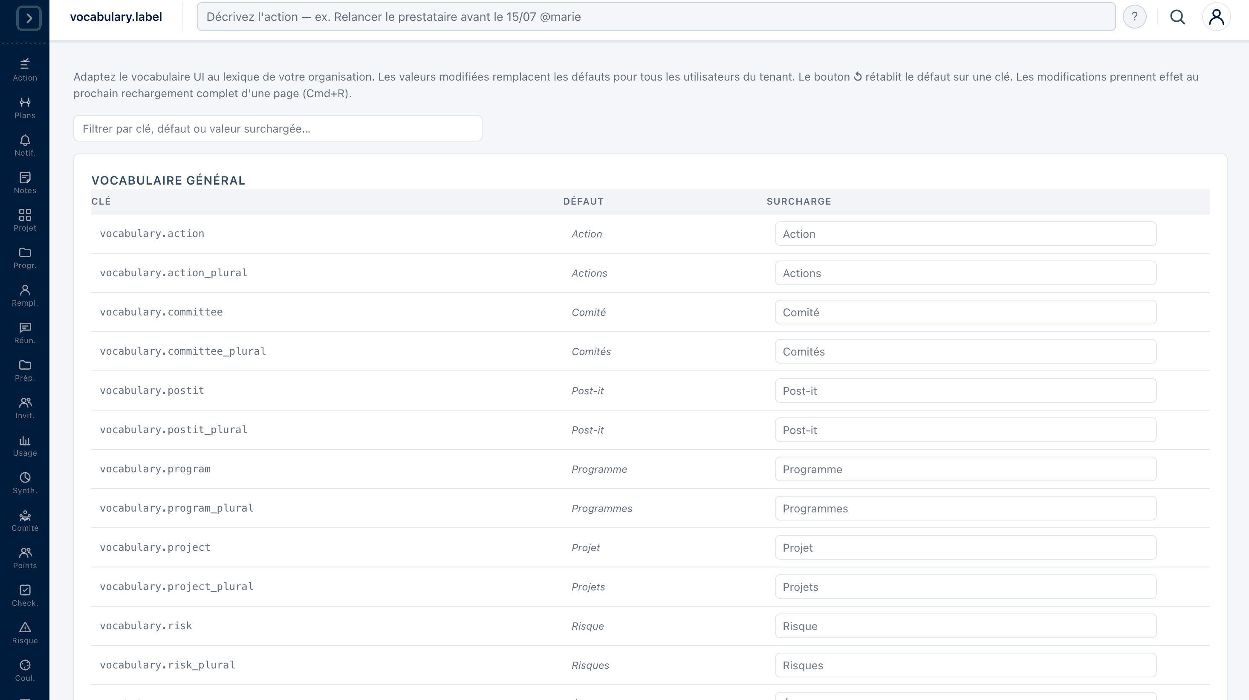This screenshot has width=1249, height=700.
Task: Select the vocabulary.project key text
Action: [155, 548]
